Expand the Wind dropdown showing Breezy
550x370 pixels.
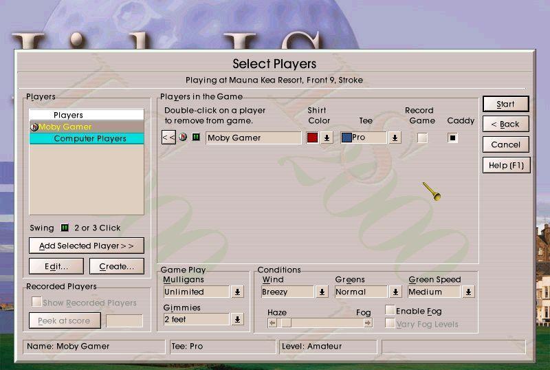(322, 292)
